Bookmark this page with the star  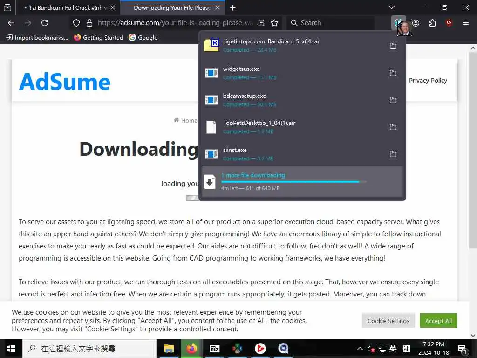coord(274,23)
